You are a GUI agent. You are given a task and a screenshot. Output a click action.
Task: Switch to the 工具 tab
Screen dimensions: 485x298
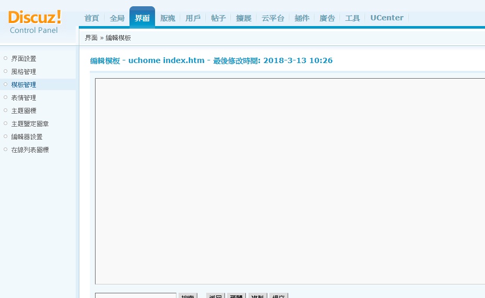[x=352, y=18]
